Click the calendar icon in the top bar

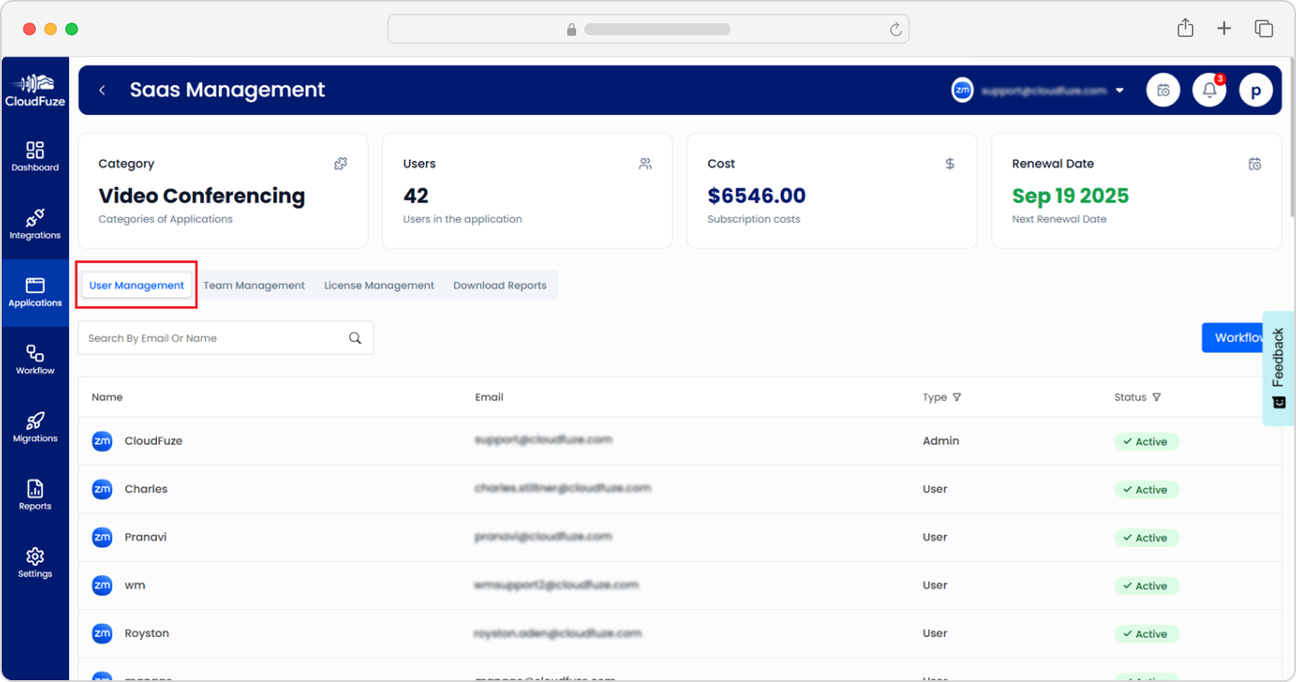(x=1162, y=90)
